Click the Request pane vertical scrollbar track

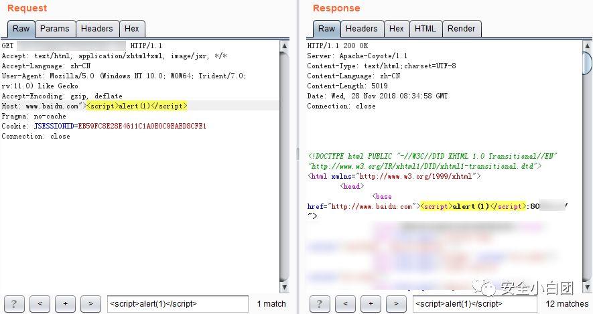tap(284, 166)
